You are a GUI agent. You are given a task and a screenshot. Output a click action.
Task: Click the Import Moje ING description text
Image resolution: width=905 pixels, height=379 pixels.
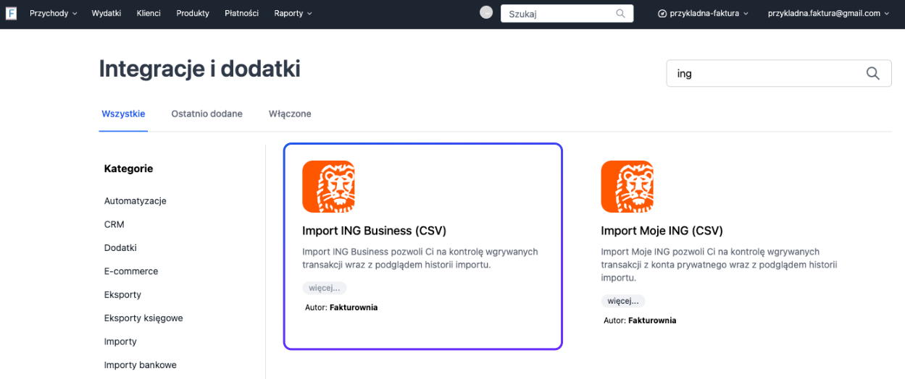click(x=719, y=265)
